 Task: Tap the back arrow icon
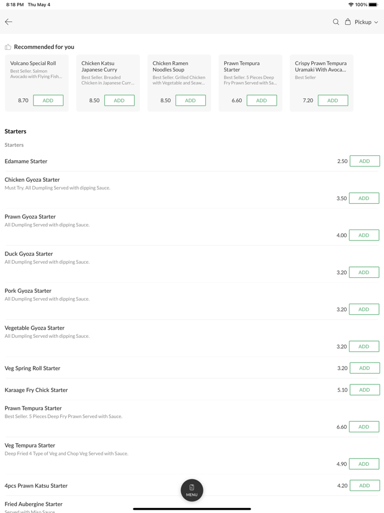click(x=9, y=22)
